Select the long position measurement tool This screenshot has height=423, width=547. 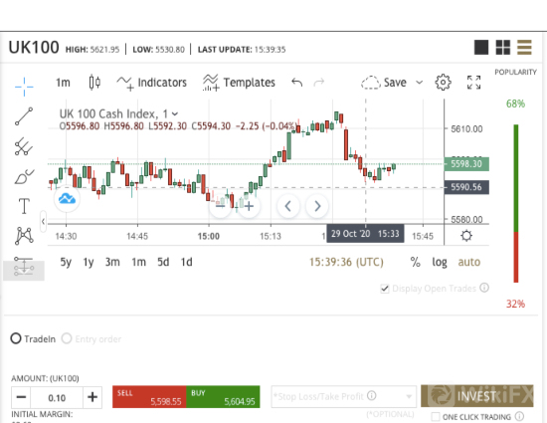[x=24, y=267]
